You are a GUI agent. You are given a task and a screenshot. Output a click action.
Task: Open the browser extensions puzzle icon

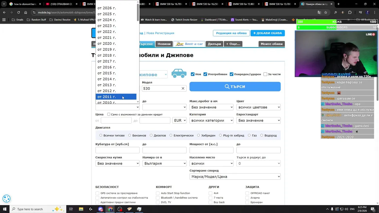point(350,12)
